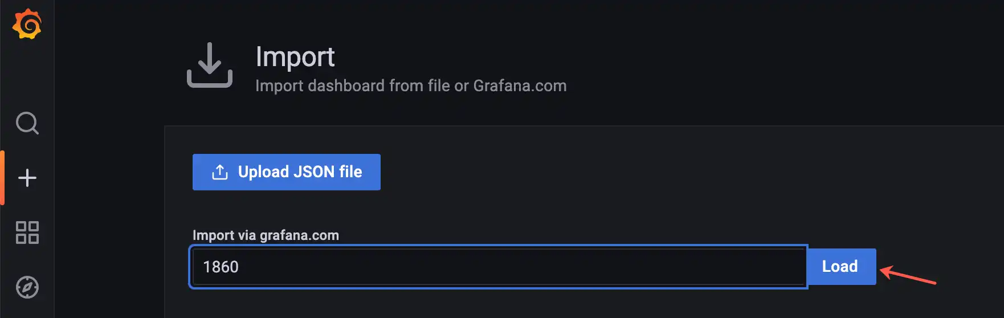Click the upload arrow icon inside Upload button
Viewport: 1004px width, 318px height.
click(220, 172)
